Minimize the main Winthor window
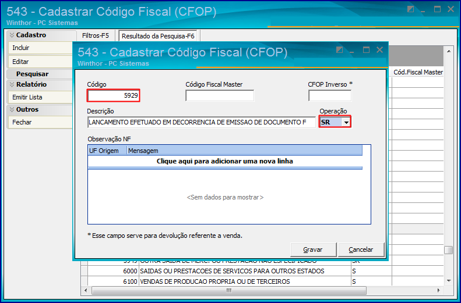 coord(423,10)
